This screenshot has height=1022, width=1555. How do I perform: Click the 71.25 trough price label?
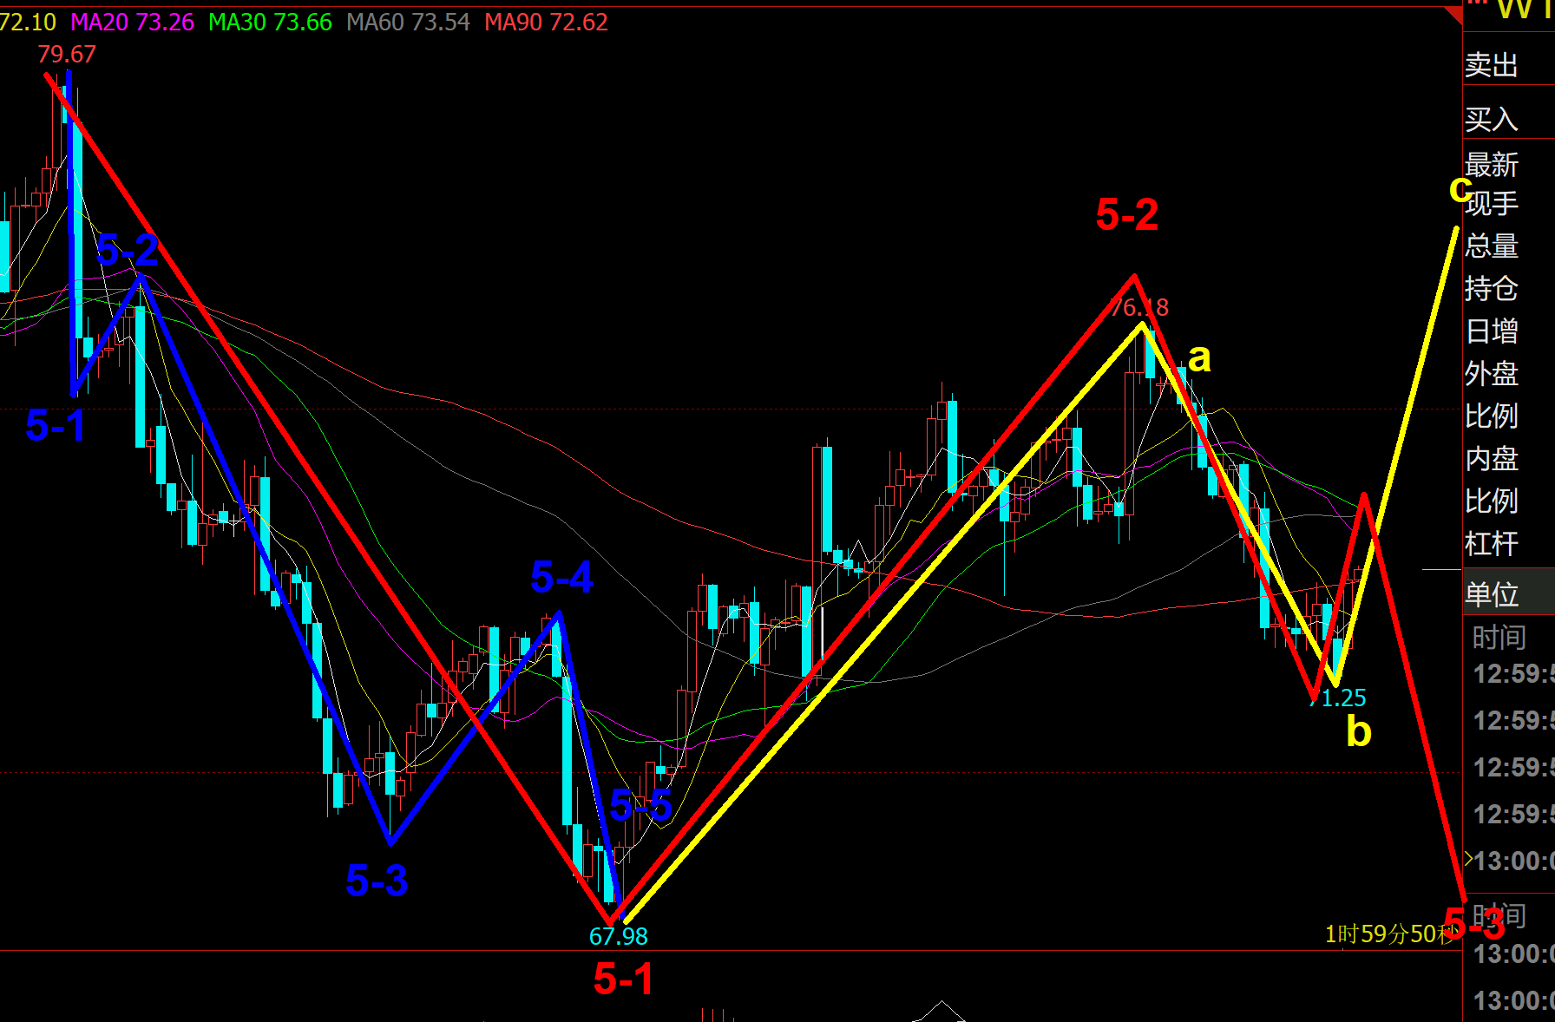coord(1337,698)
